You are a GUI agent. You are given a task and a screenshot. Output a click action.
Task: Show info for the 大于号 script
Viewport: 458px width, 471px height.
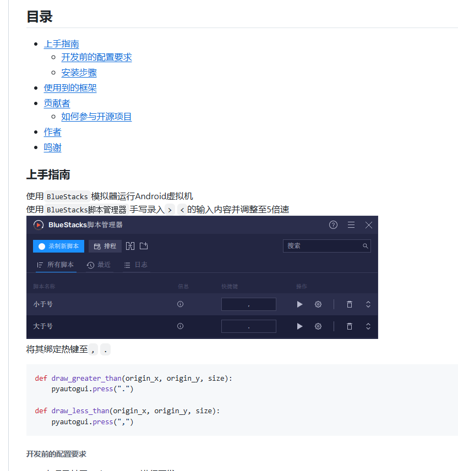pyautogui.click(x=181, y=326)
